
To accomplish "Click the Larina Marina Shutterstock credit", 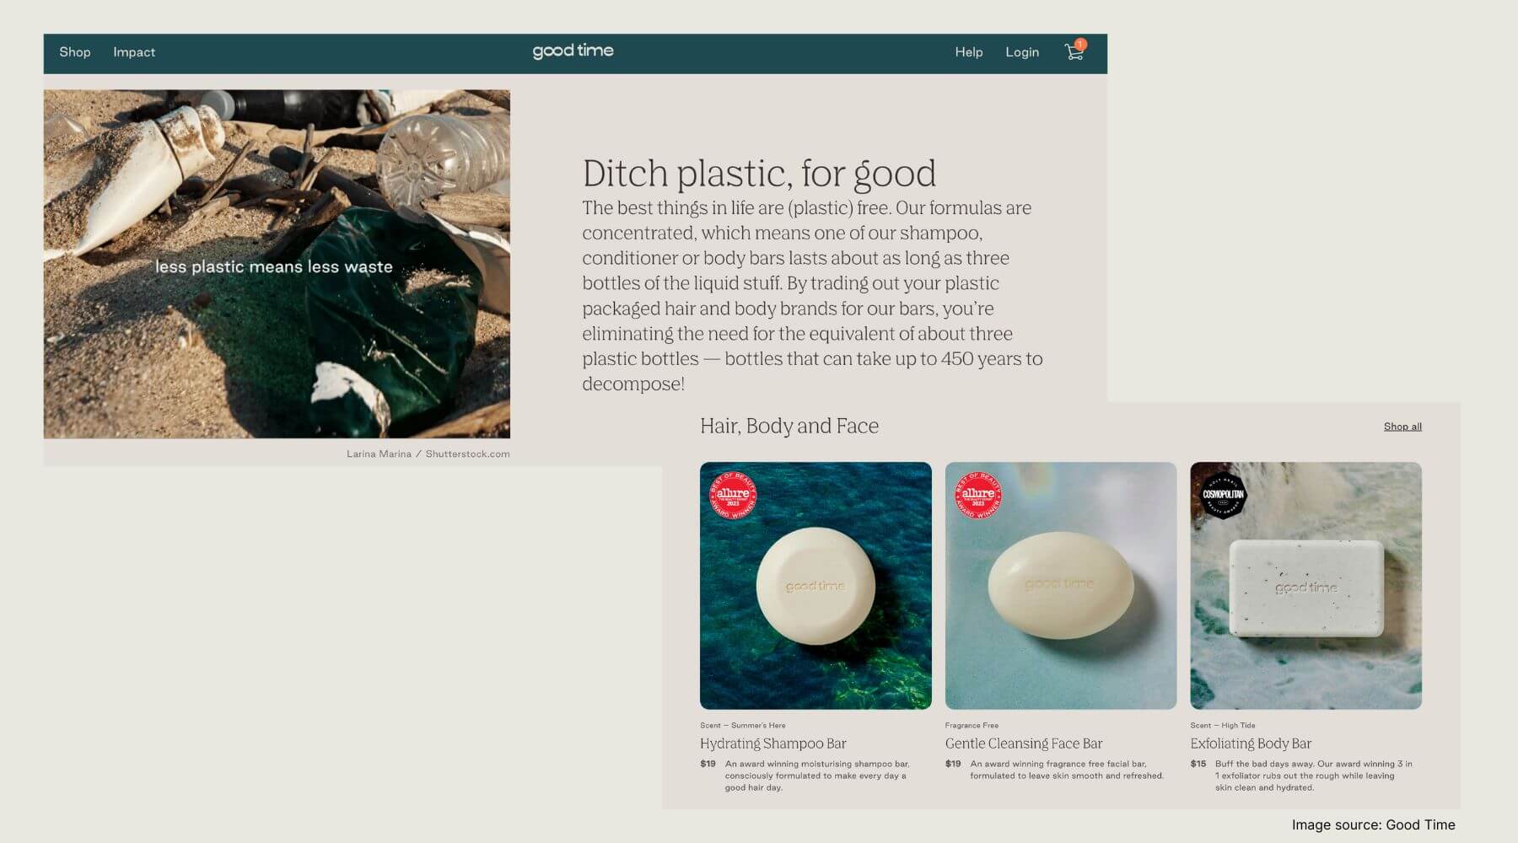I will [428, 454].
